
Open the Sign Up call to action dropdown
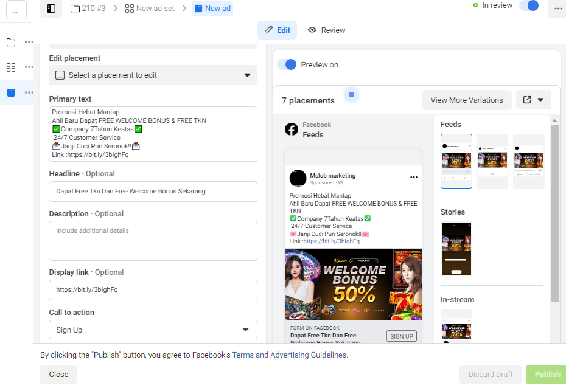pos(153,330)
